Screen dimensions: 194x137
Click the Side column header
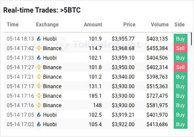click(179, 25)
